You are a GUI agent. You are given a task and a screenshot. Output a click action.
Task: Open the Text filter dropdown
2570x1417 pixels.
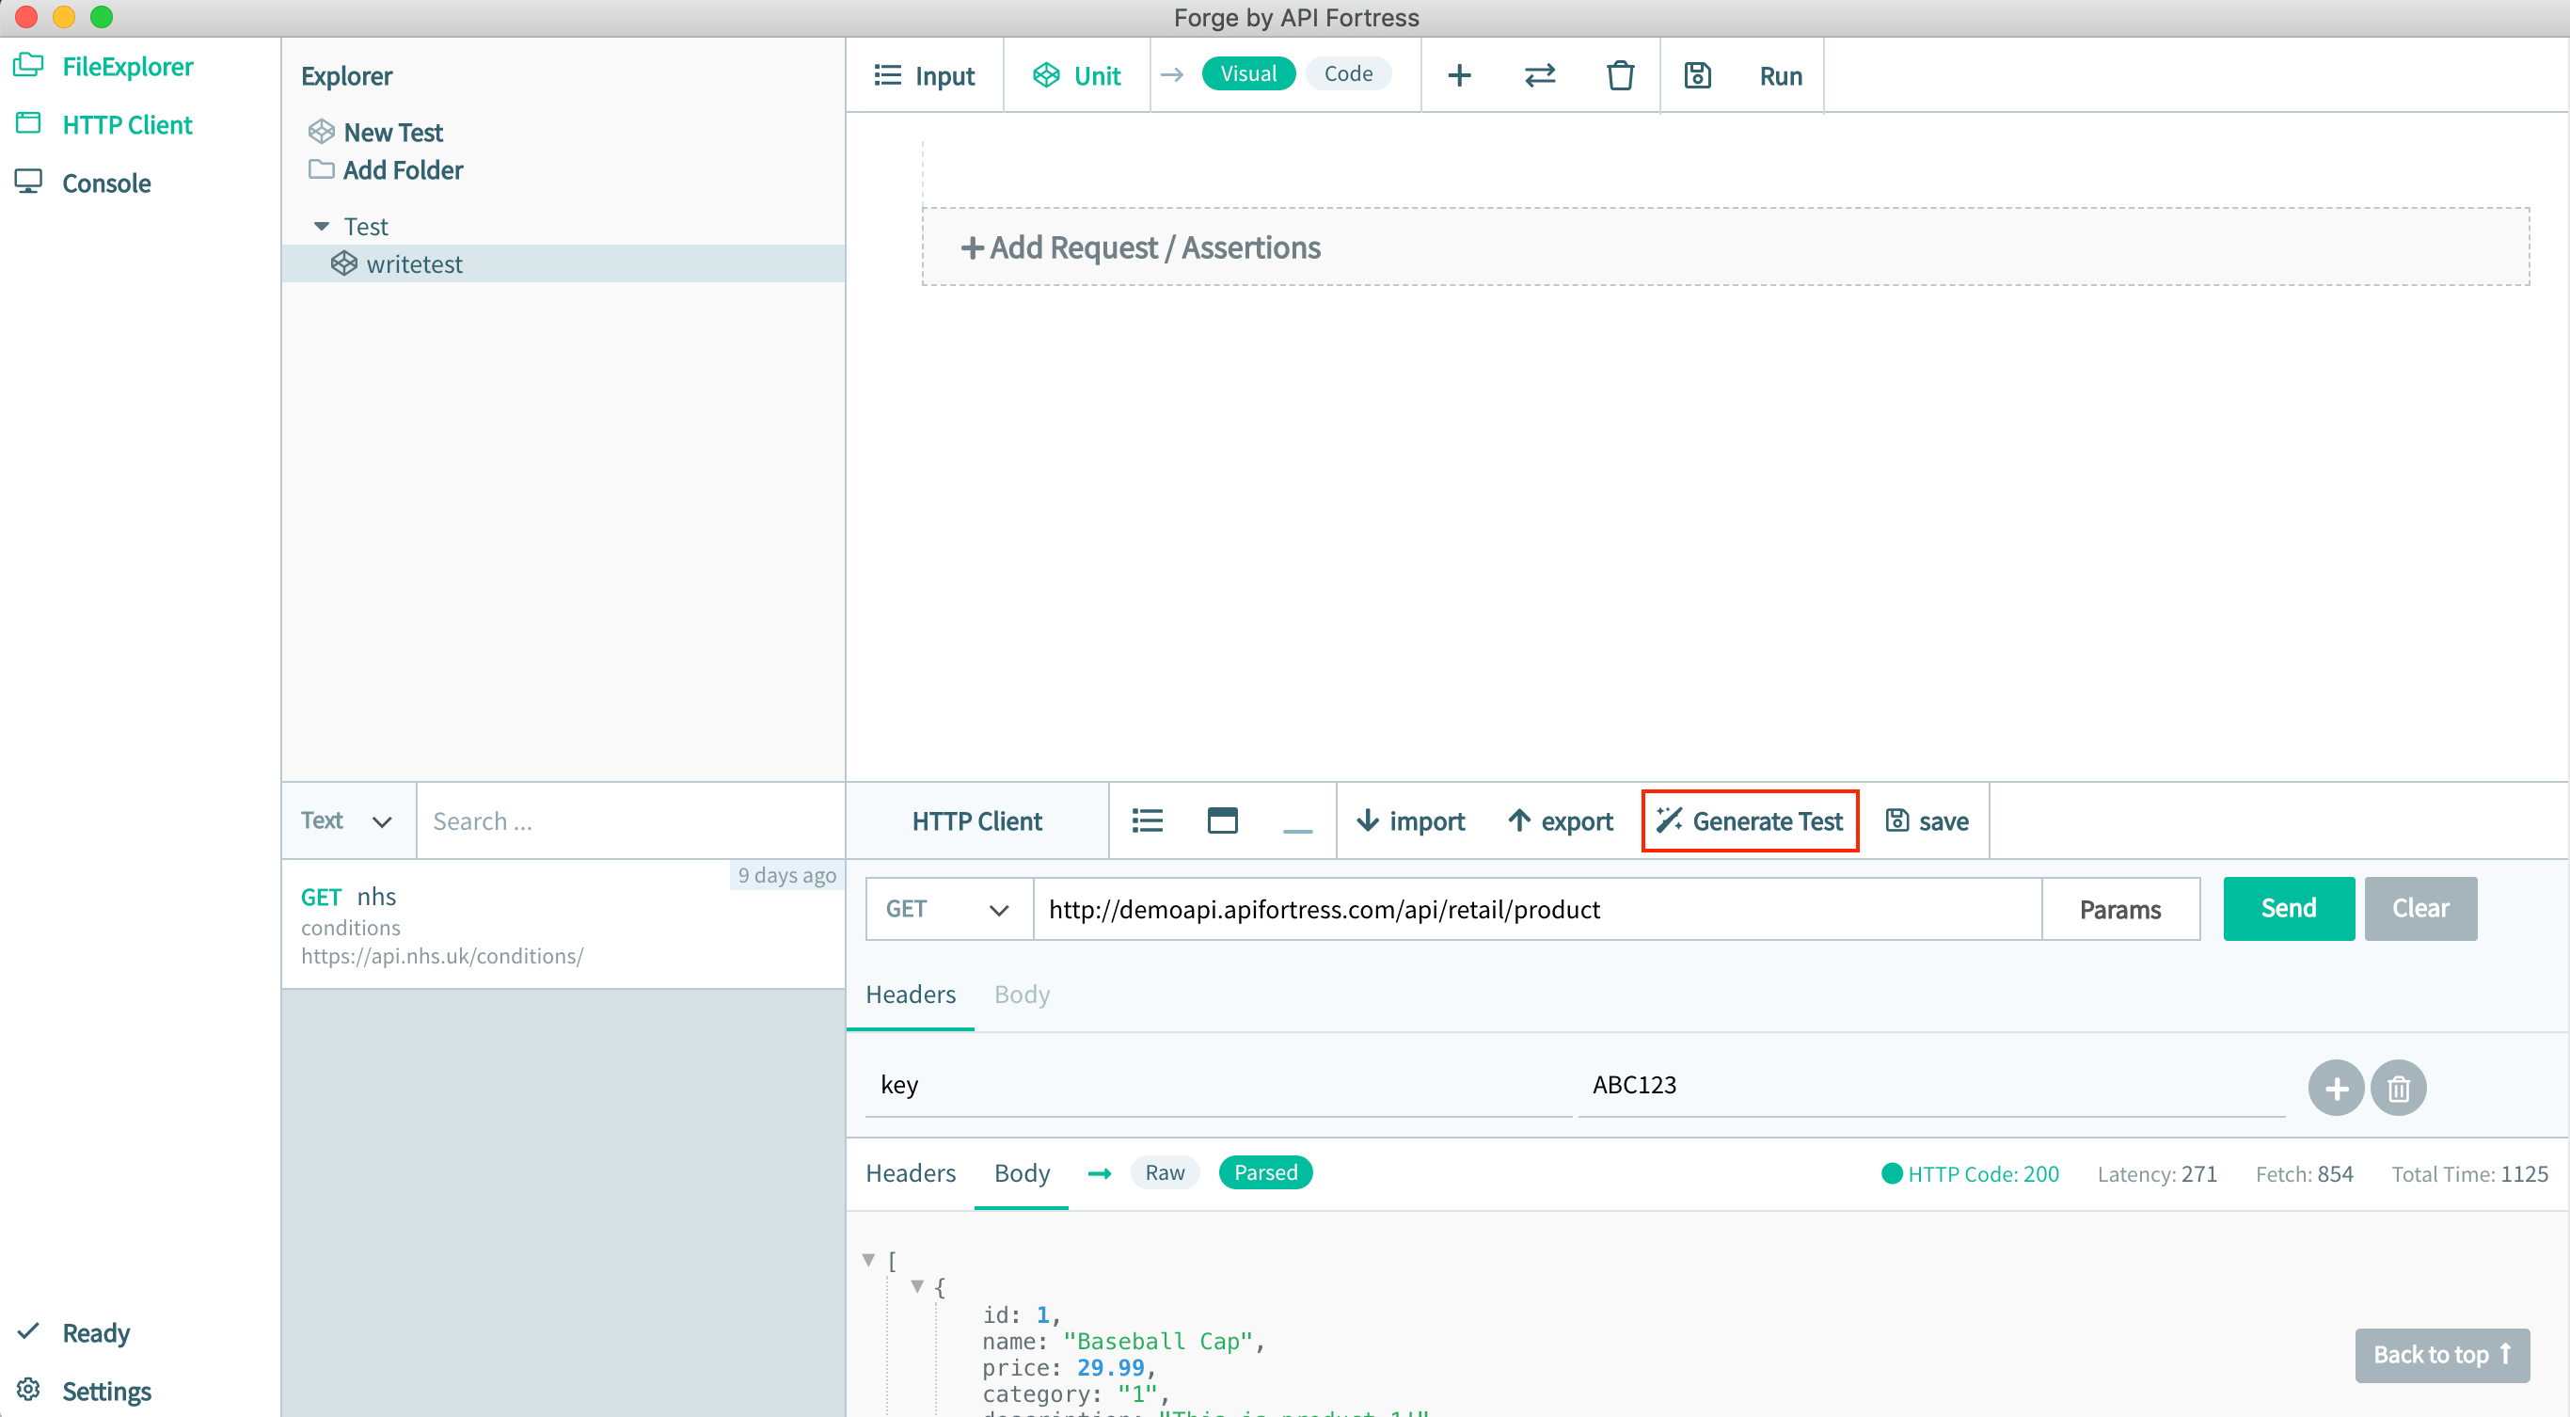tap(346, 820)
